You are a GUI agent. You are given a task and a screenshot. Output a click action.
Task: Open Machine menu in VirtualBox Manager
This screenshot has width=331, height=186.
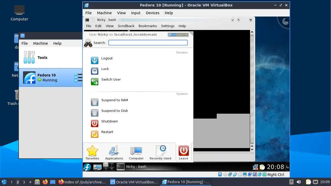pos(40,43)
